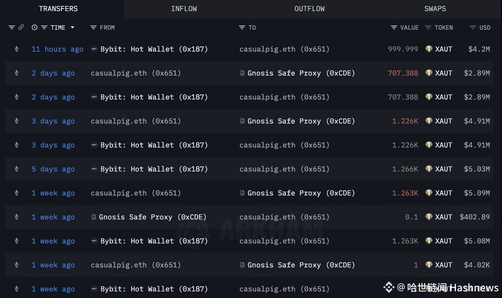
Task: Open the OUTFLOW tab
Action: pos(309,9)
